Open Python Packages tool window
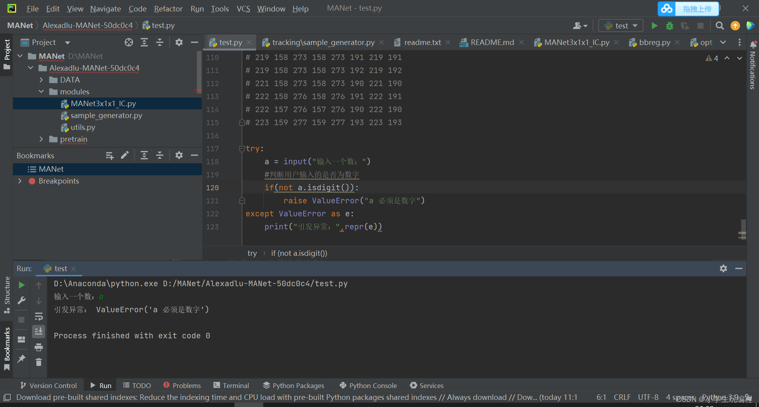The width and height of the screenshot is (759, 407). (x=294, y=385)
